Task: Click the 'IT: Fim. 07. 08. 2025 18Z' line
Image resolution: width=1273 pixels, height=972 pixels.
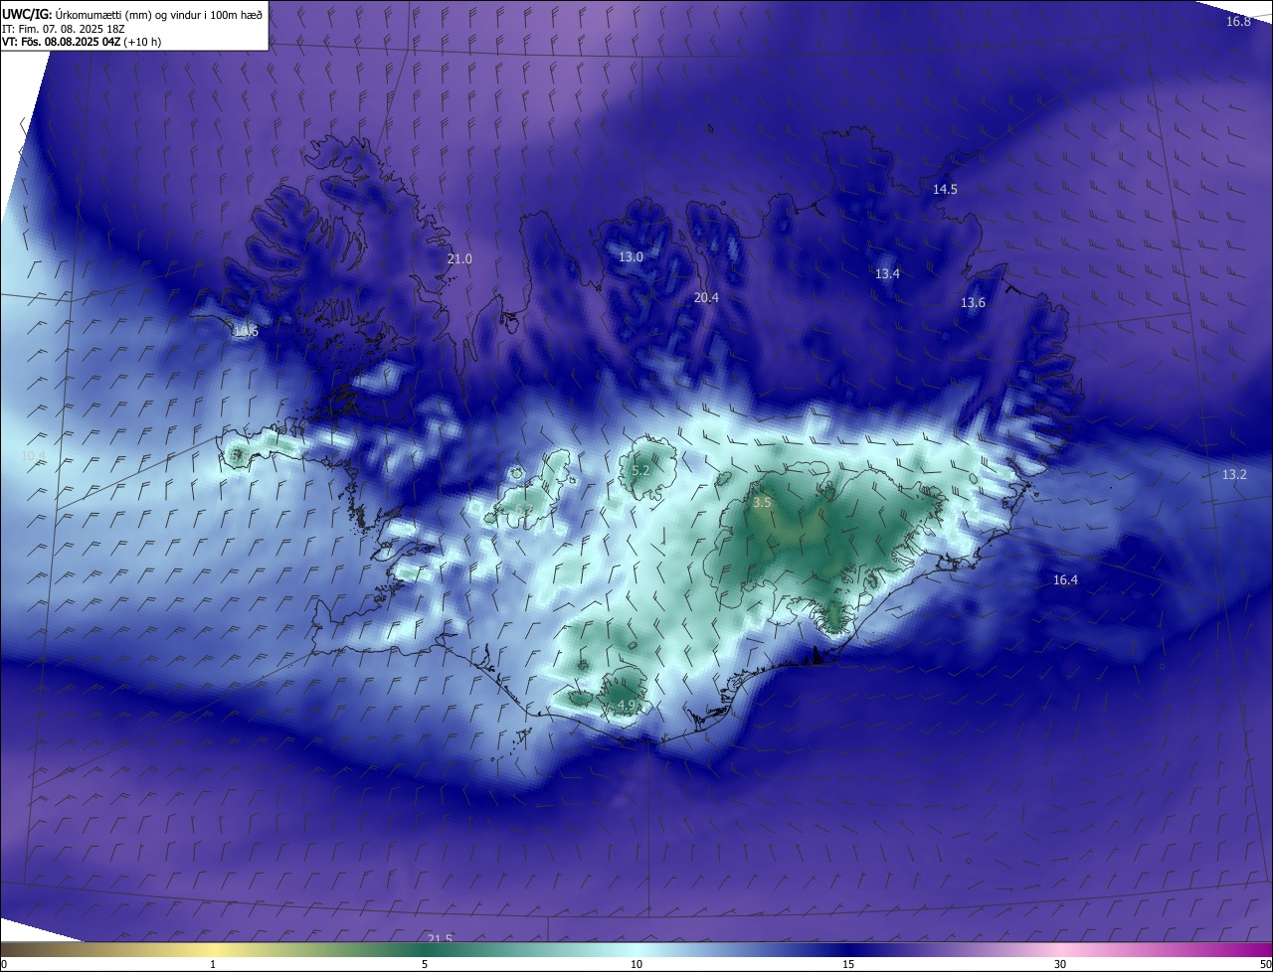Action: click(64, 29)
